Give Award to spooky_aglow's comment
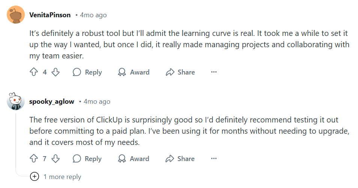The width and height of the screenshot is (358, 188). (134, 159)
